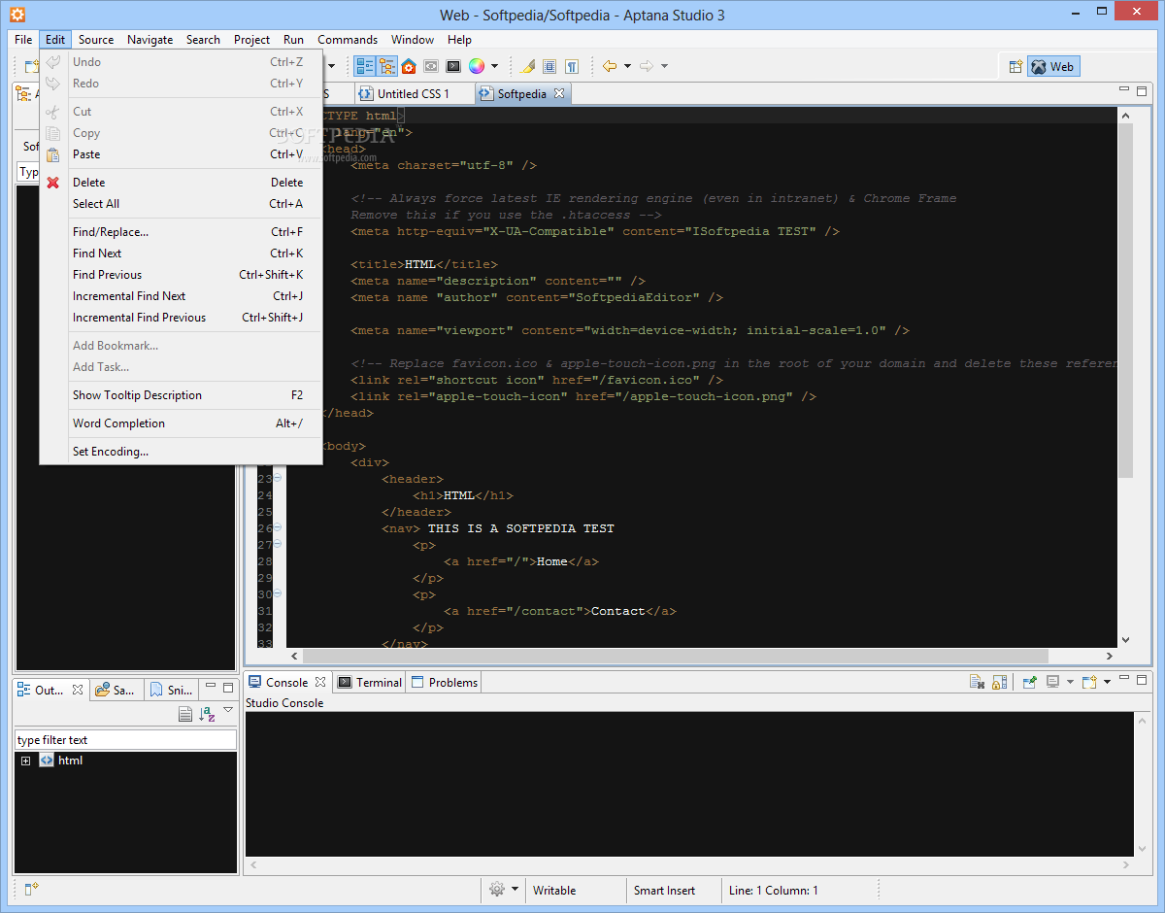This screenshot has height=913, width=1165.
Task: Sort outline alphabetically with the a-z icon
Action: (206, 714)
